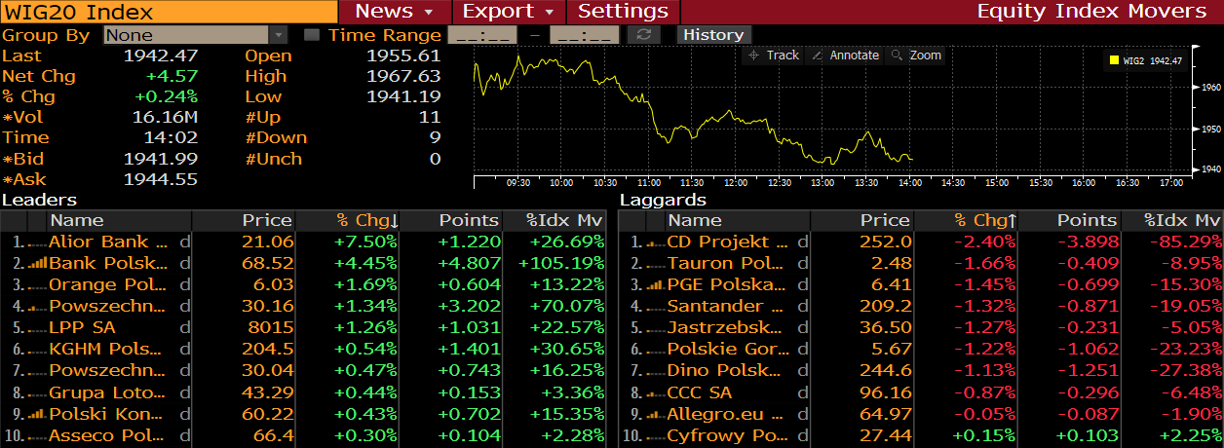Screen dimensions: 1224x448
Task: Click the Time Range end field
Action: point(585,35)
